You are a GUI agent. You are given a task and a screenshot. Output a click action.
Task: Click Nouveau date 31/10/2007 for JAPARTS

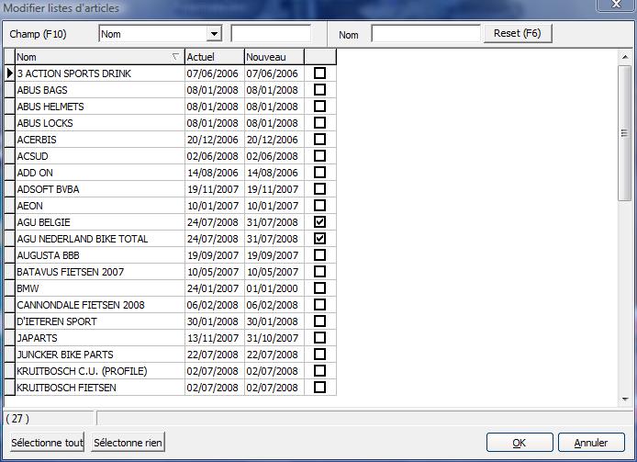[274, 338]
